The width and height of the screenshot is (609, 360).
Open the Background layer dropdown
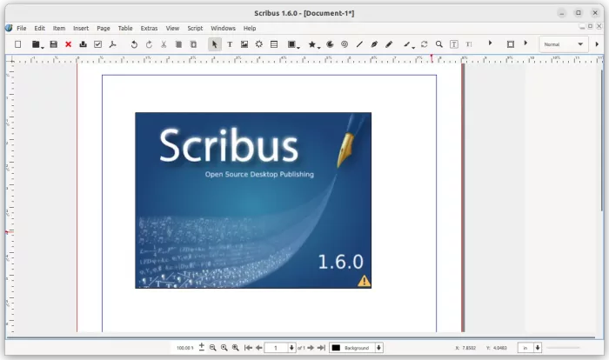pyautogui.click(x=378, y=348)
